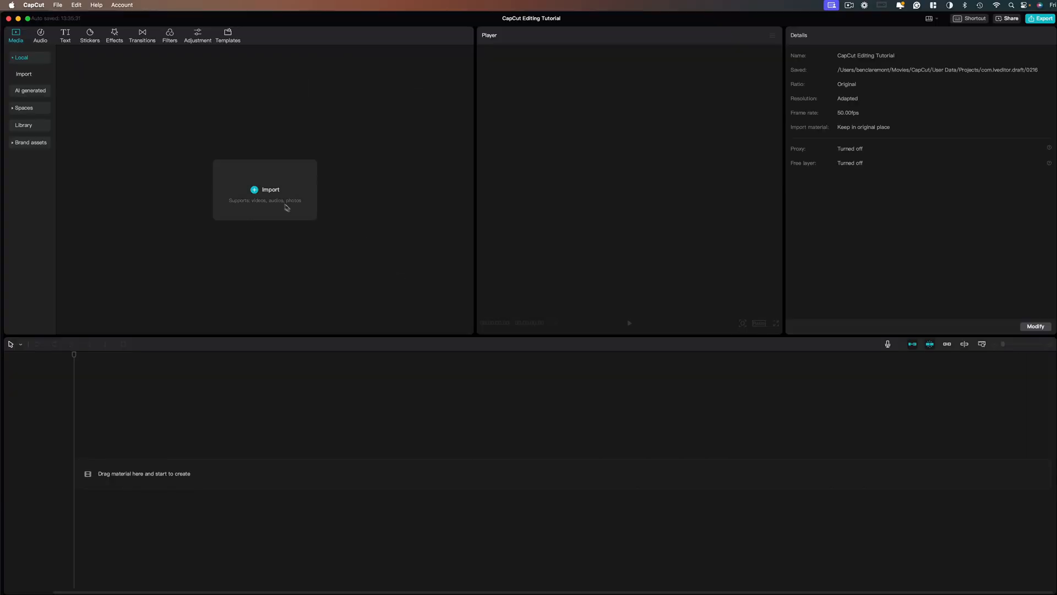This screenshot has height=595, width=1057.
Task: Open the File menu
Action: [57, 5]
